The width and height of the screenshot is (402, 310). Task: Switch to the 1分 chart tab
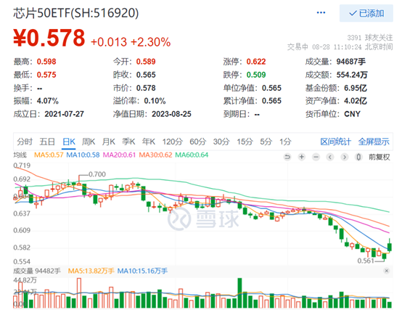(285, 142)
